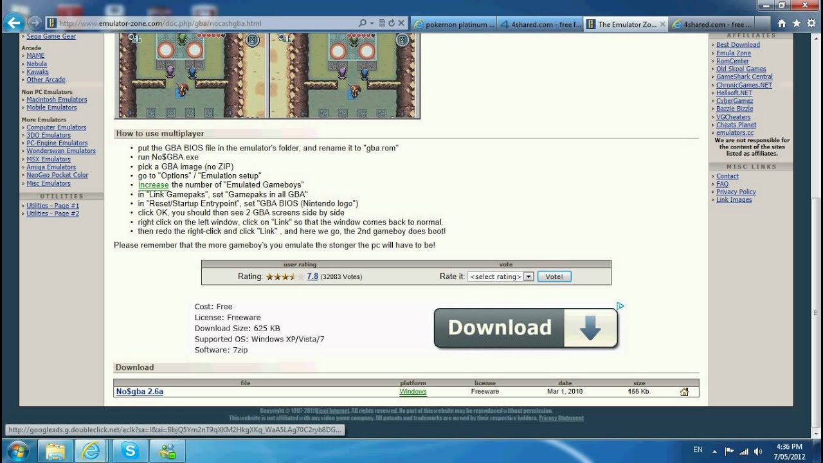Open Macintosh Emulators link

click(57, 100)
